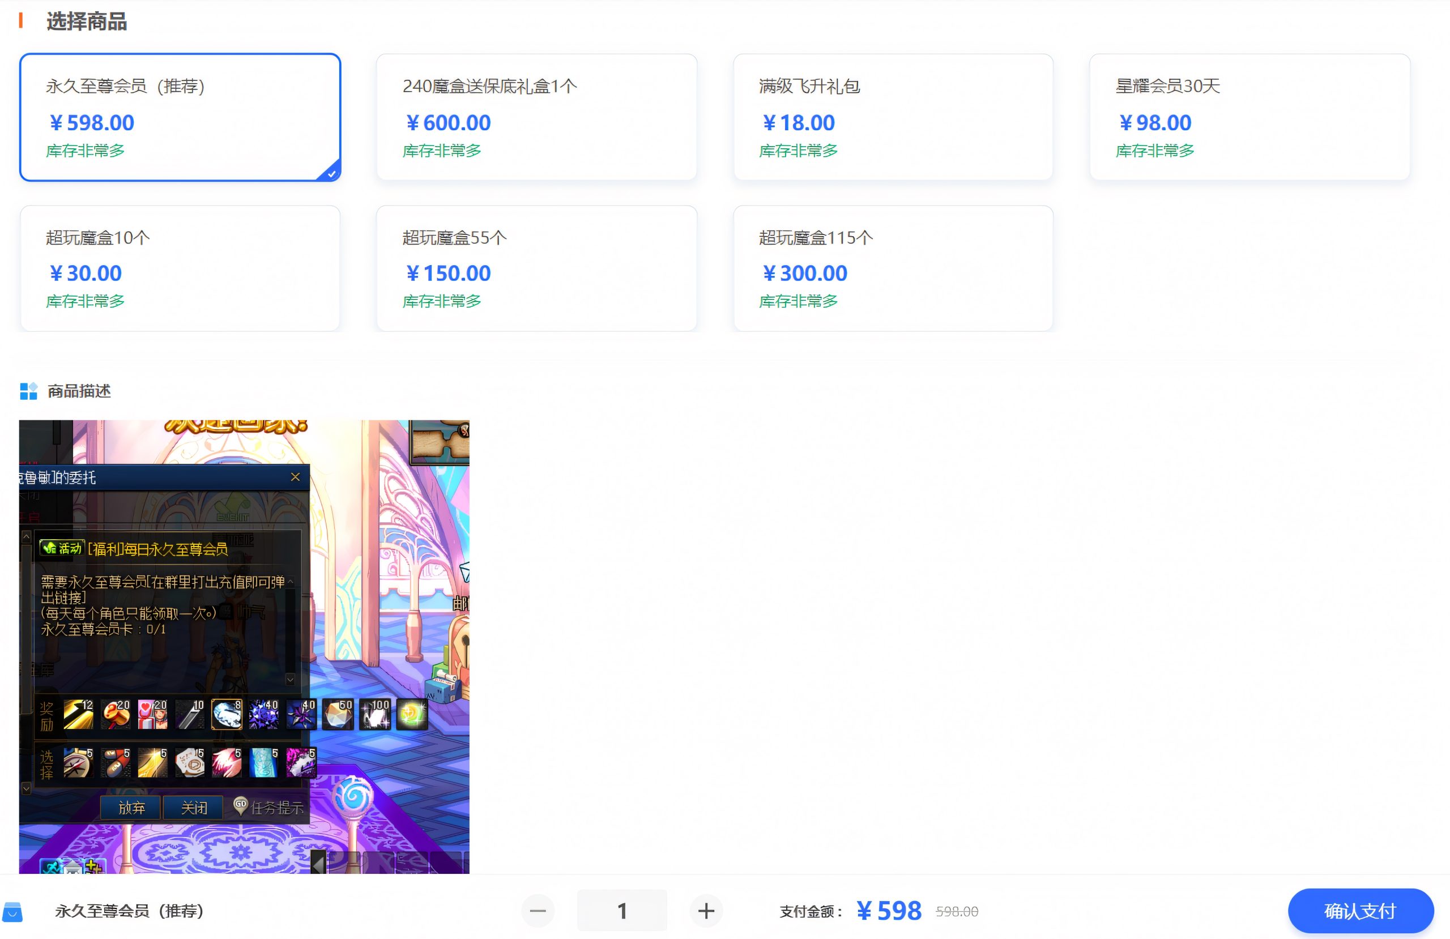The width and height of the screenshot is (1450, 939).
Task: Select the 永久至尊会员（推荐）product card
Action: point(180,117)
